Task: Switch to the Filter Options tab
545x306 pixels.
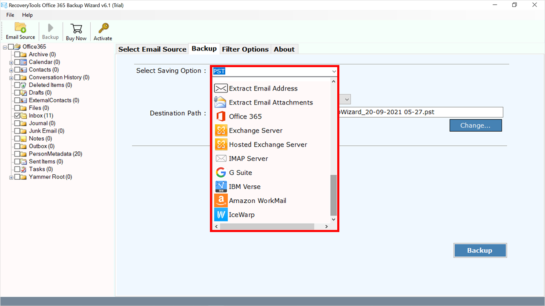Action: [x=245, y=49]
